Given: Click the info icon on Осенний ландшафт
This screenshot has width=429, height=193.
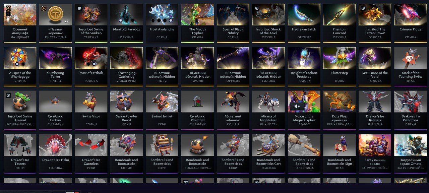Looking at the screenshot, I should [8, 14].
